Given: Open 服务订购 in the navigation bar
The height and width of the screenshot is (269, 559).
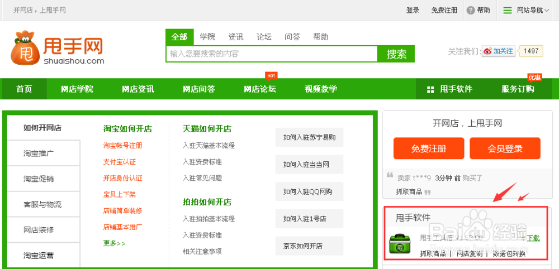Looking at the screenshot, I should (518, 89).
